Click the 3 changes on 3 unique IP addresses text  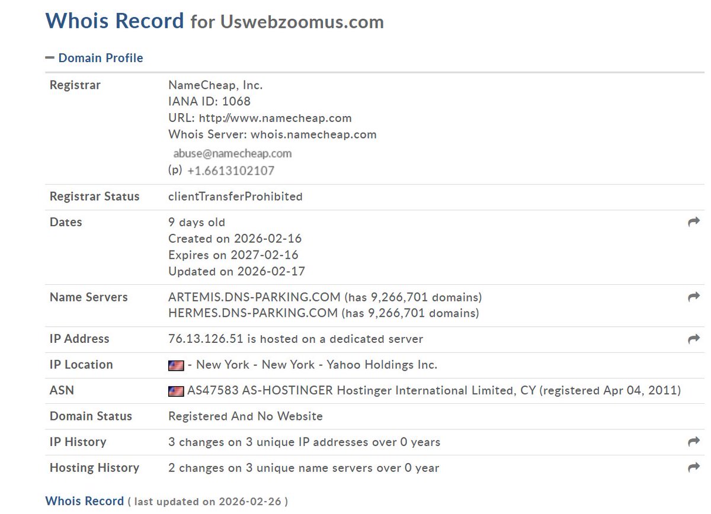(x=304, y=442)
